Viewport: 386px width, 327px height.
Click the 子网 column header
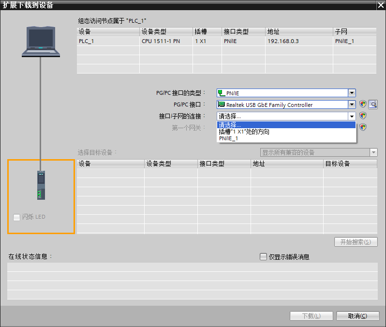click(x=355, y=32)
